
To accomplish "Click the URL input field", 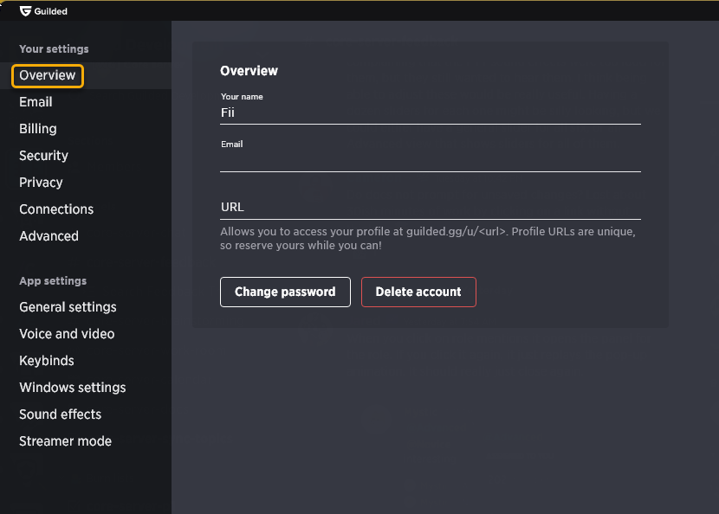I will click(x=431, y=208).
